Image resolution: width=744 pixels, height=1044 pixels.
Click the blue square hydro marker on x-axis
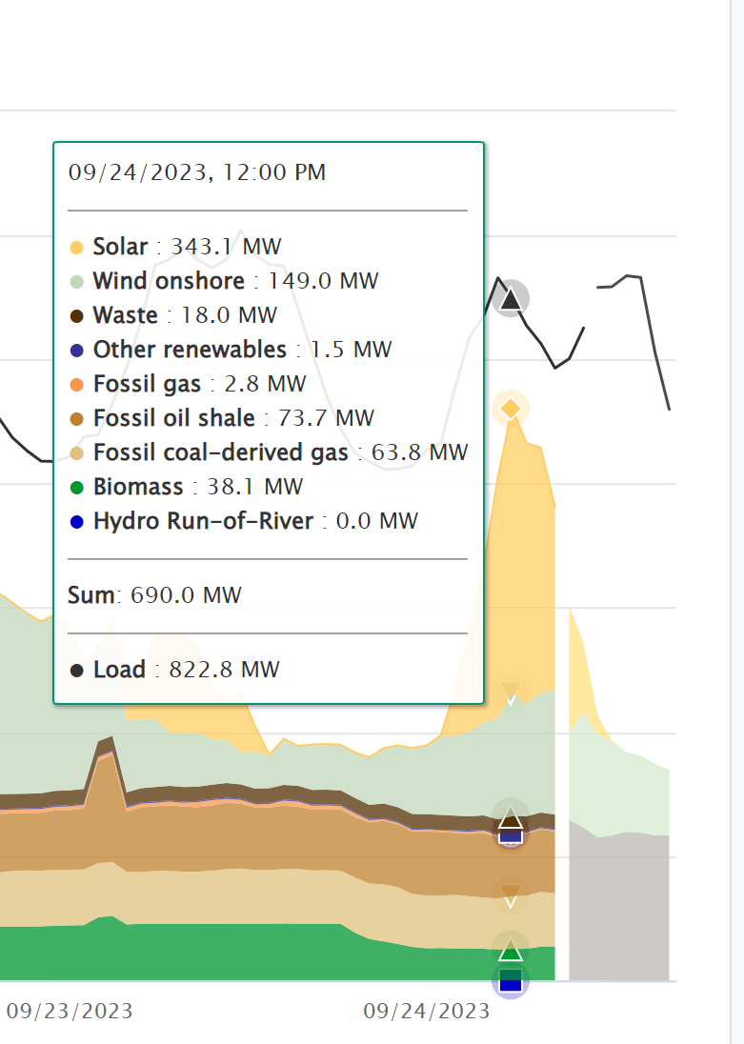511,980
